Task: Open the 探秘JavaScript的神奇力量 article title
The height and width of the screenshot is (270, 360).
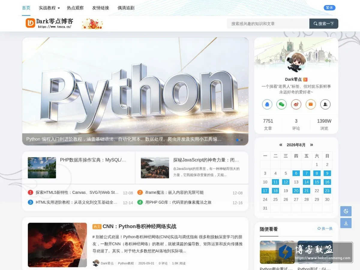Action: click(x=206, y=160)
